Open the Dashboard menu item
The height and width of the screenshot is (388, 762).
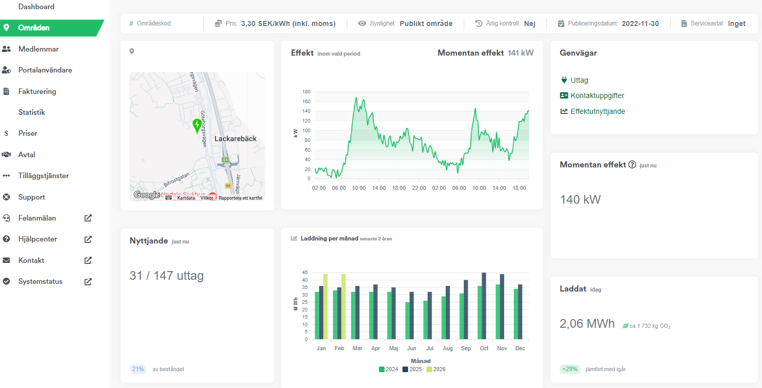click(x=36, y=7)
